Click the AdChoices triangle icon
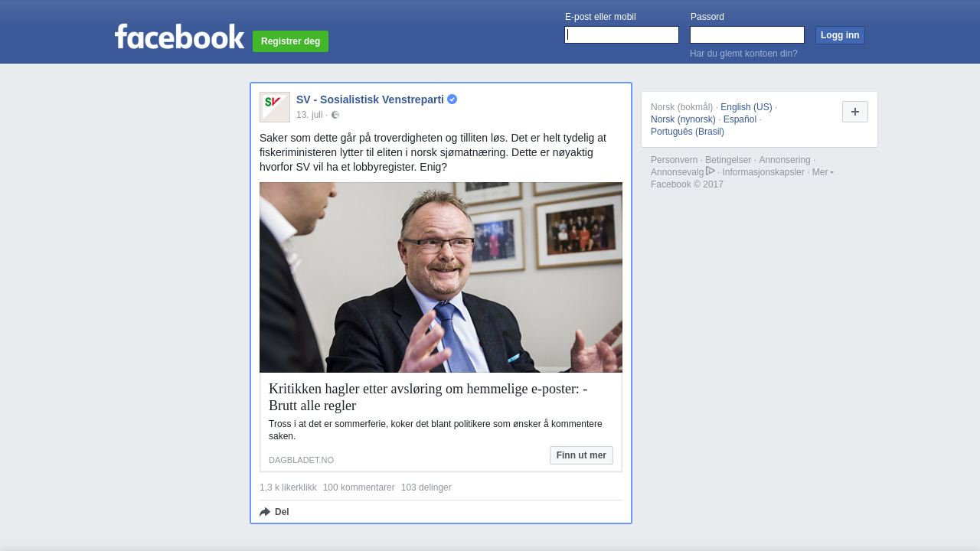The height and width of the screenshot is (551, 980). tap(710, 171)
